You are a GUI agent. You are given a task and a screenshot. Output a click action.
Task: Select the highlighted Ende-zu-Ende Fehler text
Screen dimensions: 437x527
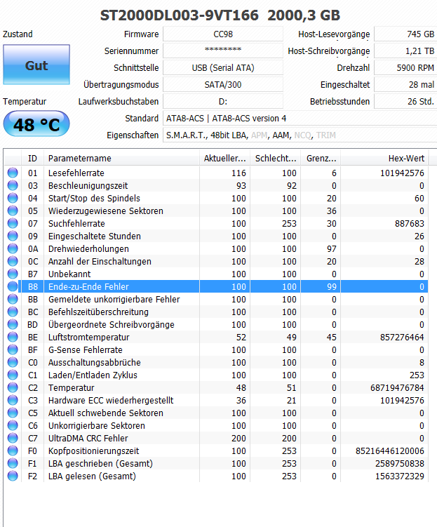(x=88, y=286)
